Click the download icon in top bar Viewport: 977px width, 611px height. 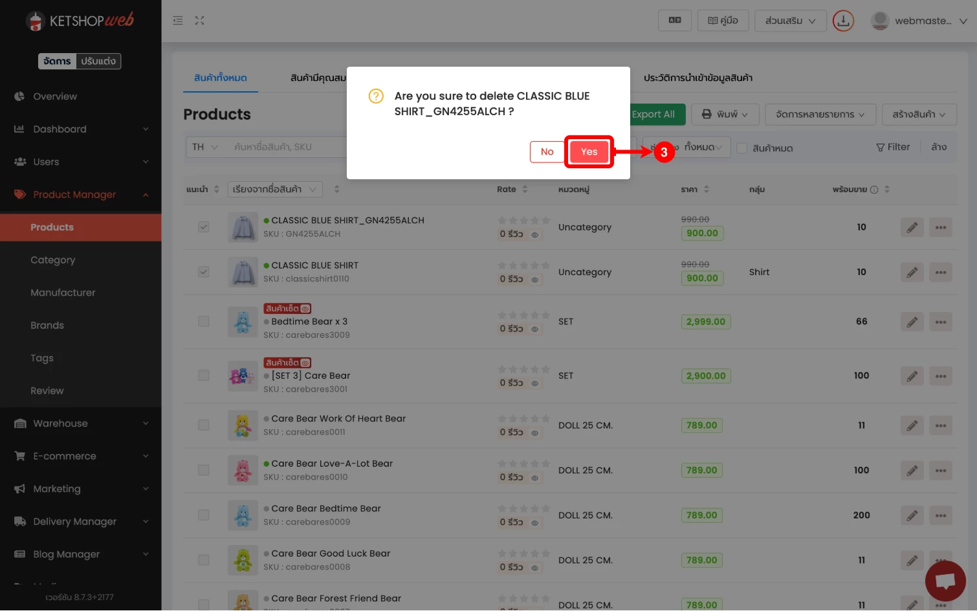point(842,21)
